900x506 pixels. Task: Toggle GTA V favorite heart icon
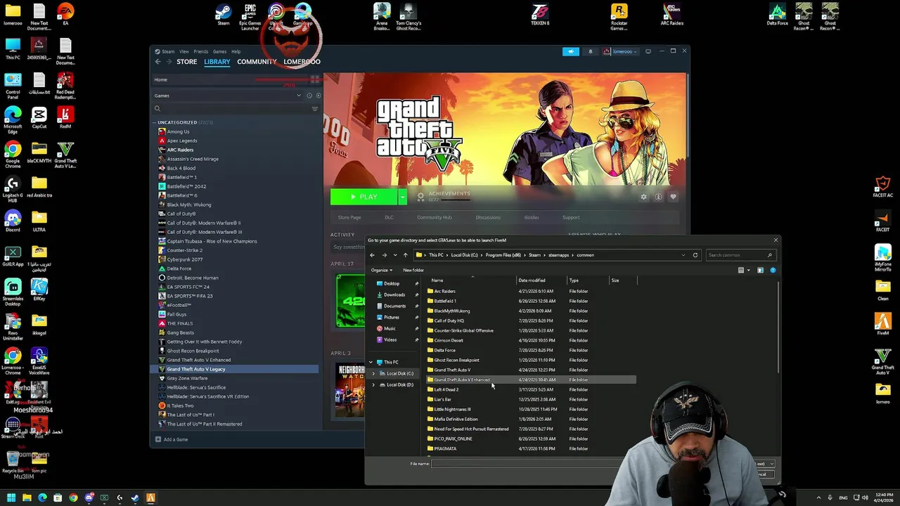coord(673,197)
